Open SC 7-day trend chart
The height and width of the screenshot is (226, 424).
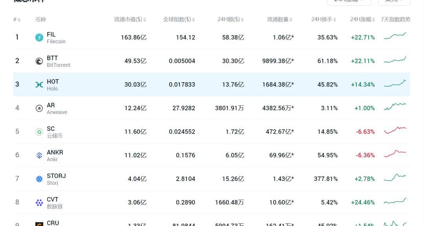tap(395, 130)
